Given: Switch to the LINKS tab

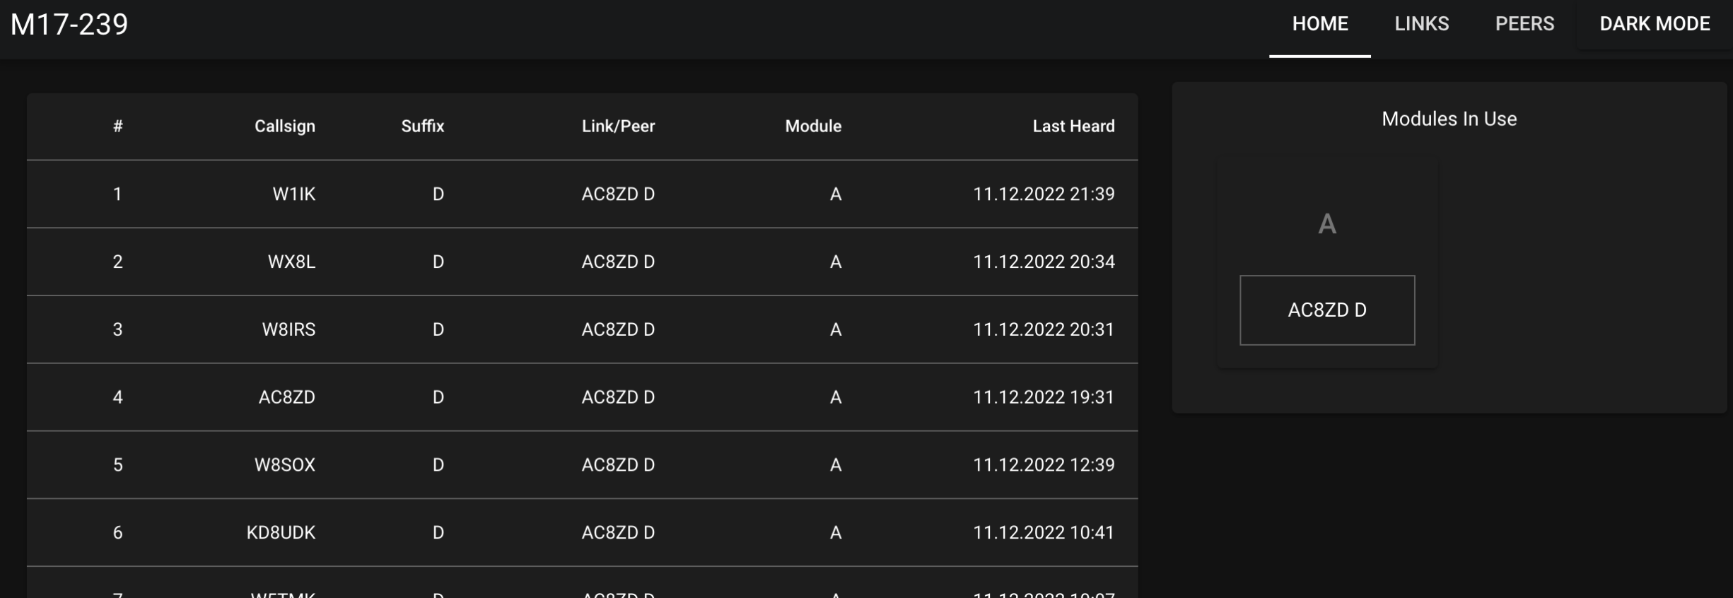Looking at the screenshot, I should pyautogui.click(x=1421, y=24).
